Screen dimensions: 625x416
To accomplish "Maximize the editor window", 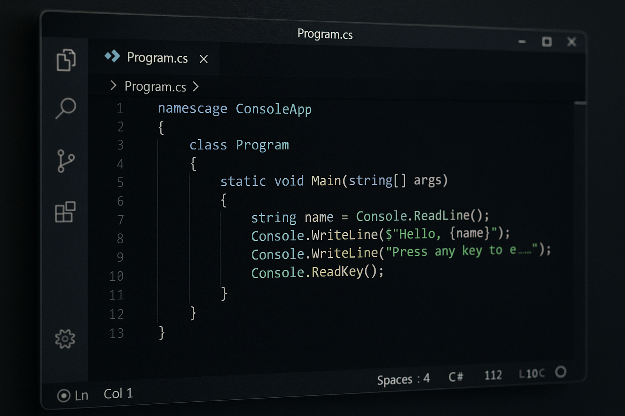I will pos(547,41).
